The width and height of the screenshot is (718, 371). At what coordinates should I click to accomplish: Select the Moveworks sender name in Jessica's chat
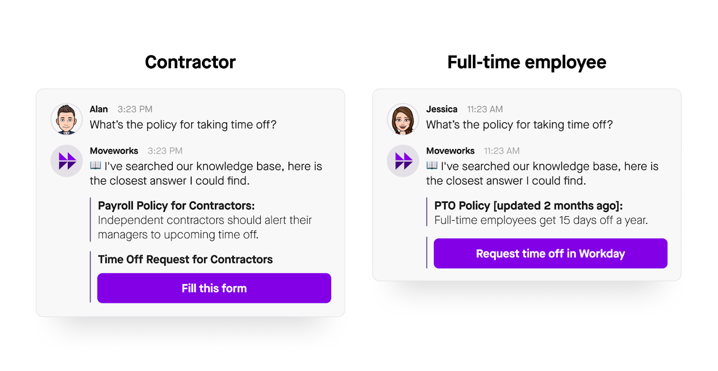[450, 151]
